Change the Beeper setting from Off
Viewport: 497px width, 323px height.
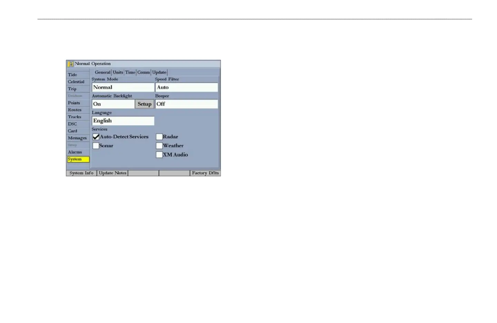tap(187, 104)
